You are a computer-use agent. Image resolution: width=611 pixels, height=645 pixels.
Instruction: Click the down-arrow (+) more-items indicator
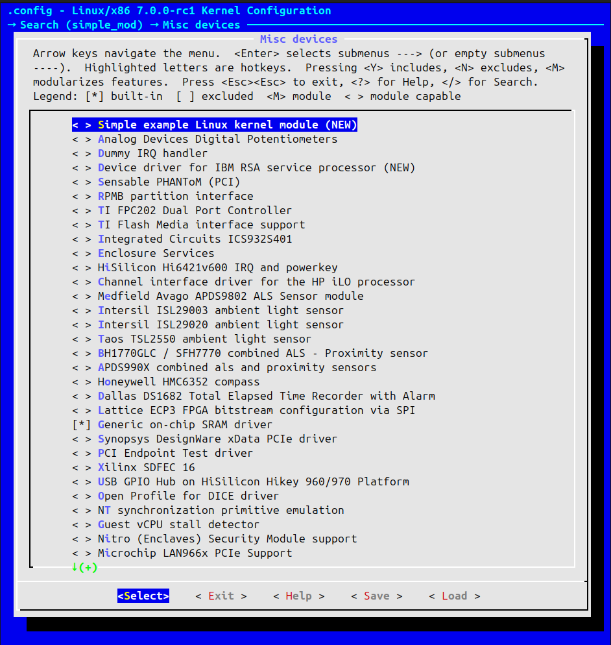[x=84, y=567]
